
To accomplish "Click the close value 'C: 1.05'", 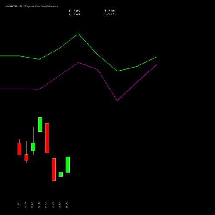I will click(x=74, y=11).
